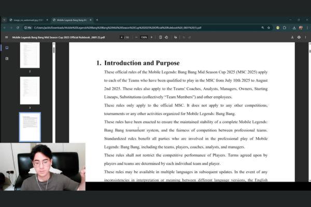Screen dimensions: 311x207
Task: Click the 150% zoom level field
Action: click(x=144, y=37)
